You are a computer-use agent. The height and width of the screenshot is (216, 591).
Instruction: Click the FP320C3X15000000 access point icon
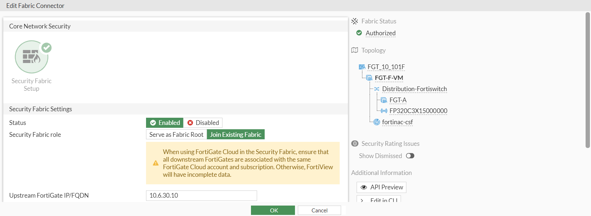[384, 111]
